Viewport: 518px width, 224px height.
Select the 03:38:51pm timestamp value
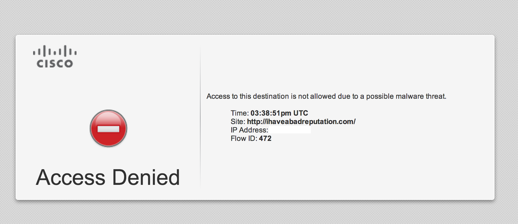click(x=270, y=113)
